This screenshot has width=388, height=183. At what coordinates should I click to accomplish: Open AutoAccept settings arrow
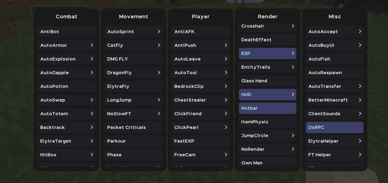point(360,31)
